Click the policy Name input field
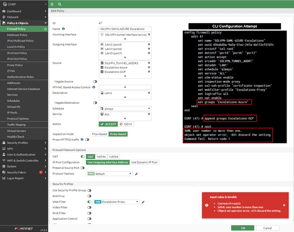The image size is (294, 232). pos(125,29)
